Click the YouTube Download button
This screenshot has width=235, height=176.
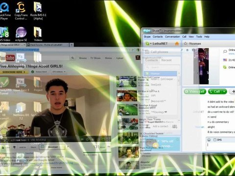click(52, 147)
